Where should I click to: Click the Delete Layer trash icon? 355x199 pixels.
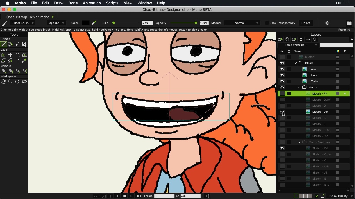[301, 39]
